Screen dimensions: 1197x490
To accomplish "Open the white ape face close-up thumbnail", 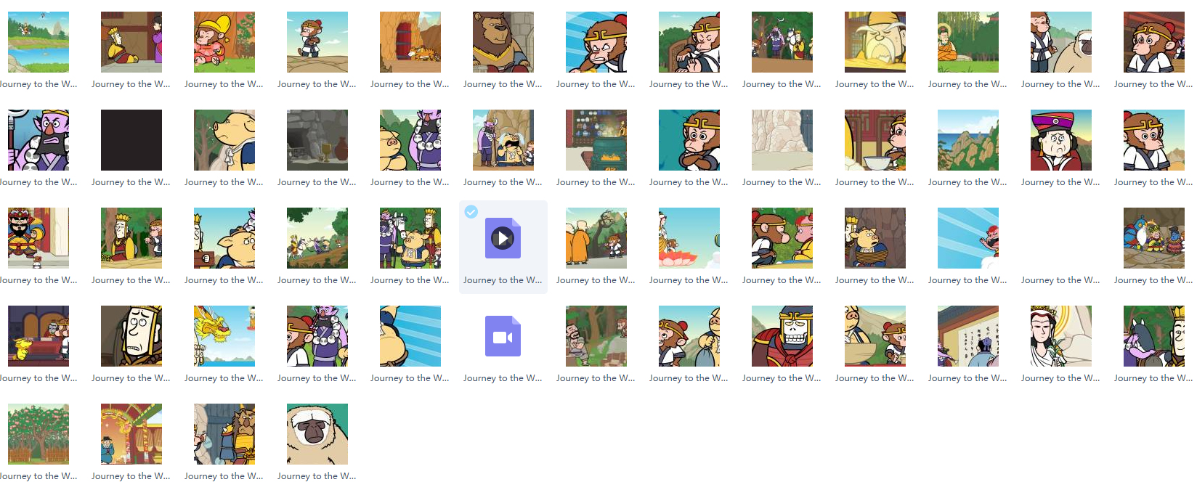I will click(317, 434).
